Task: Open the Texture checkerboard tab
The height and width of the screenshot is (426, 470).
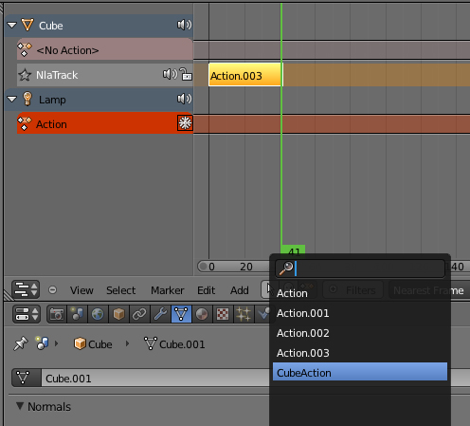Action: point(223,314)
